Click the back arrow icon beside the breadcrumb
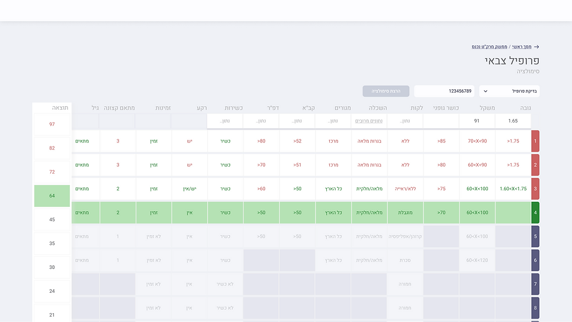The width and height of the screenshot is (572, 322). 536,47
